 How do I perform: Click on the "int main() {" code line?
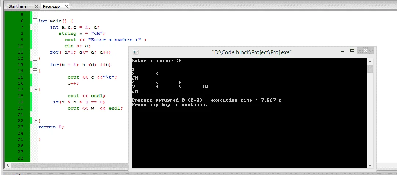coord(56,21)
